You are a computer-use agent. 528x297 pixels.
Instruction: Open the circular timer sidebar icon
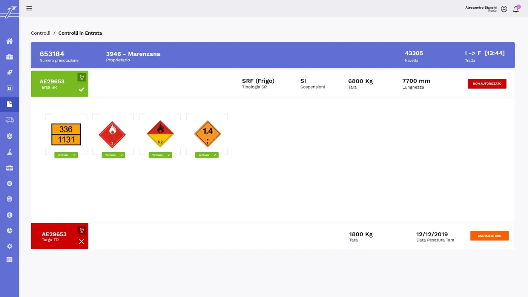tap(9, 215)
